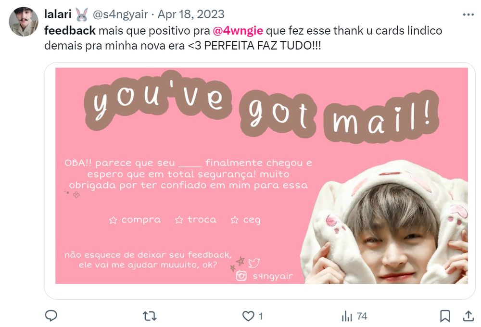Screen dimensions: 481x327
Task: Click the Instagram icon on the card
Action: tap(241, 276)
